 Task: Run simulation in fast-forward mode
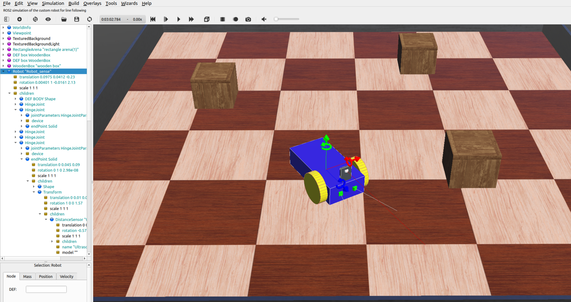tap(191, 19)
